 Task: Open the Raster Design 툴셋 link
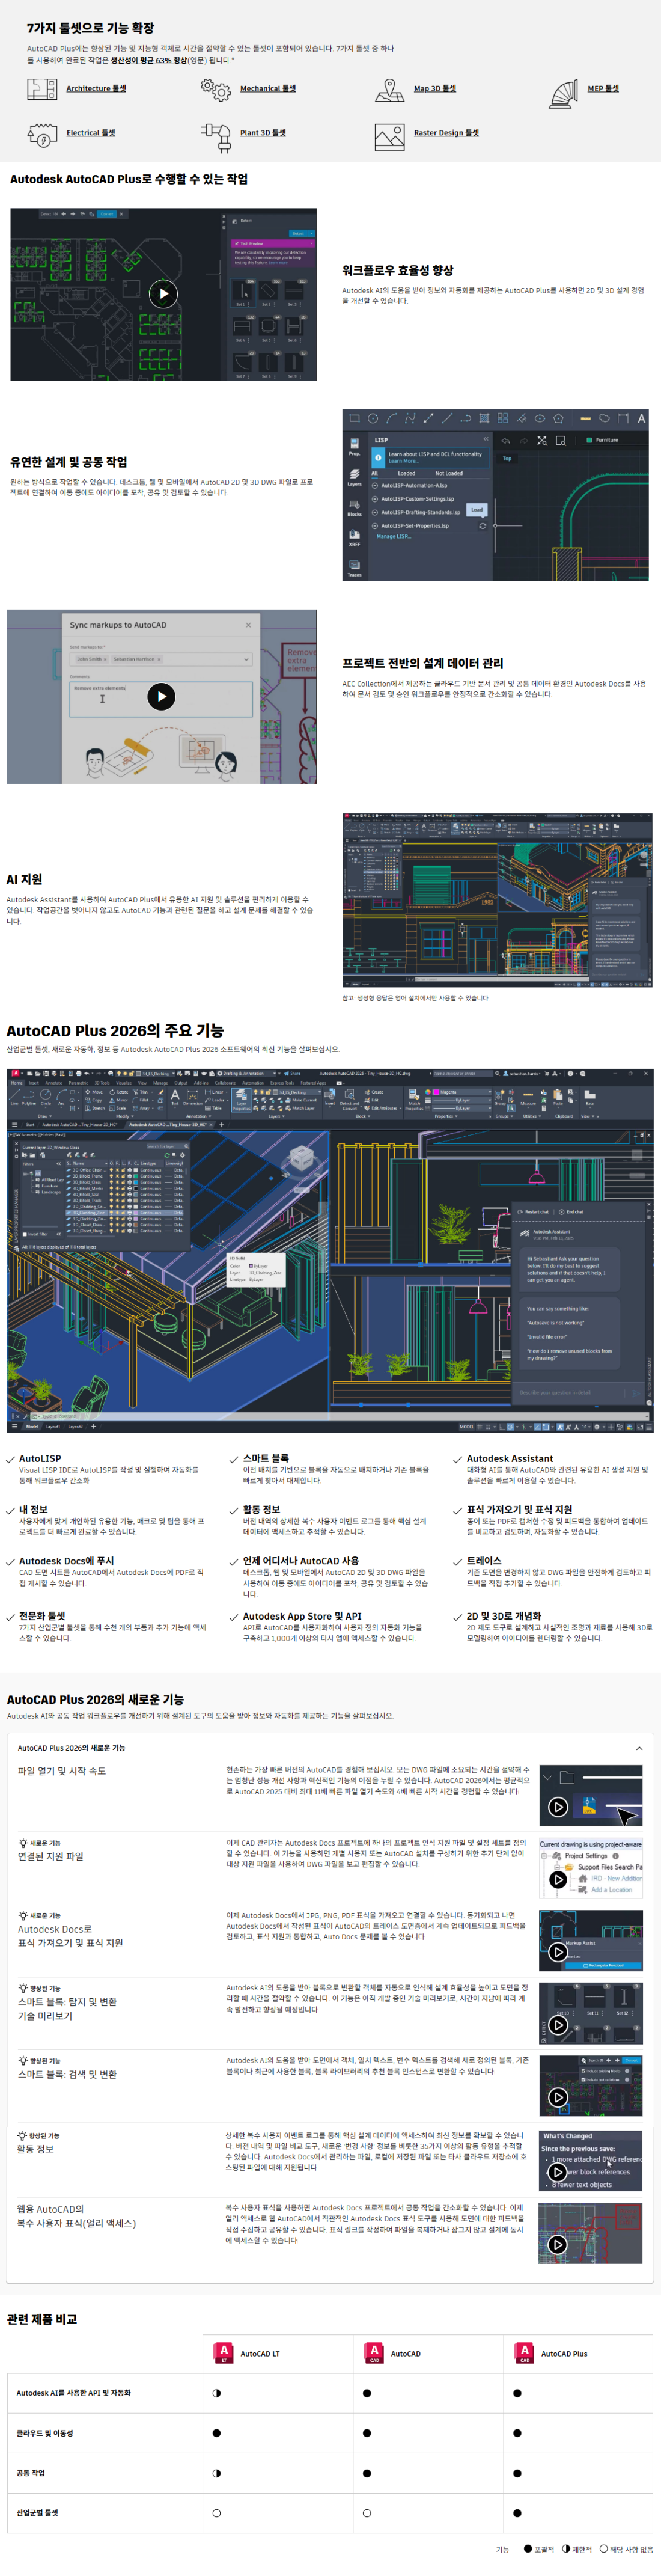point(446,133)
